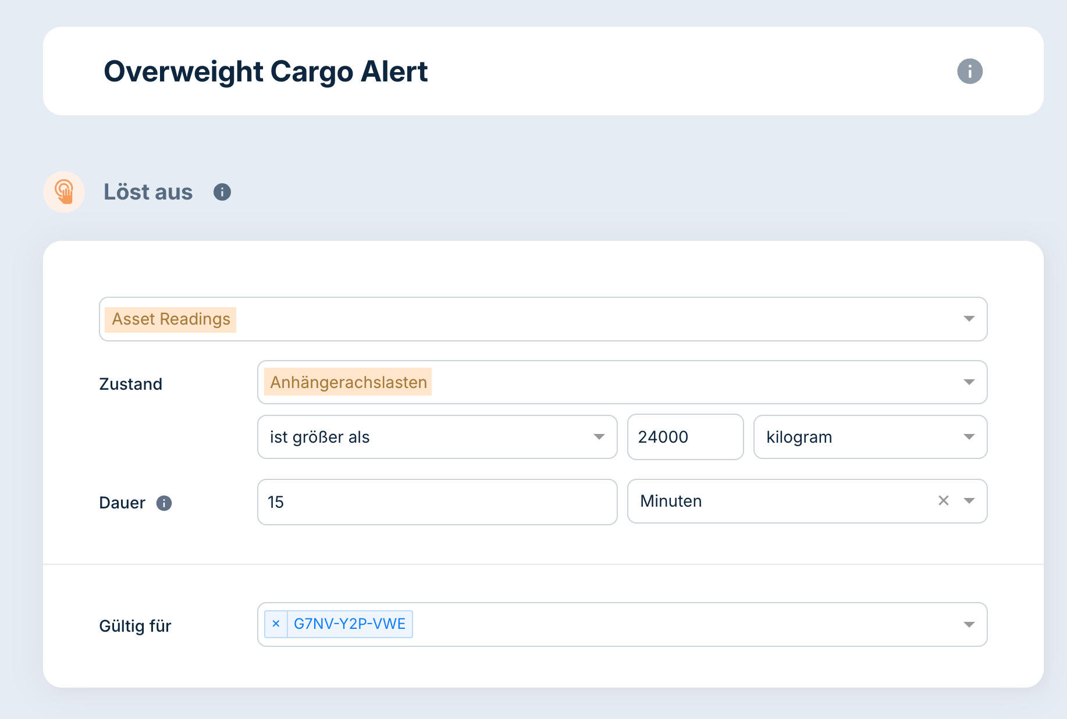The height and width of the screenshot is (719, 1067).
Task: Click the Overweight Cargo Alert title
Action: click(x=265, y=72)
